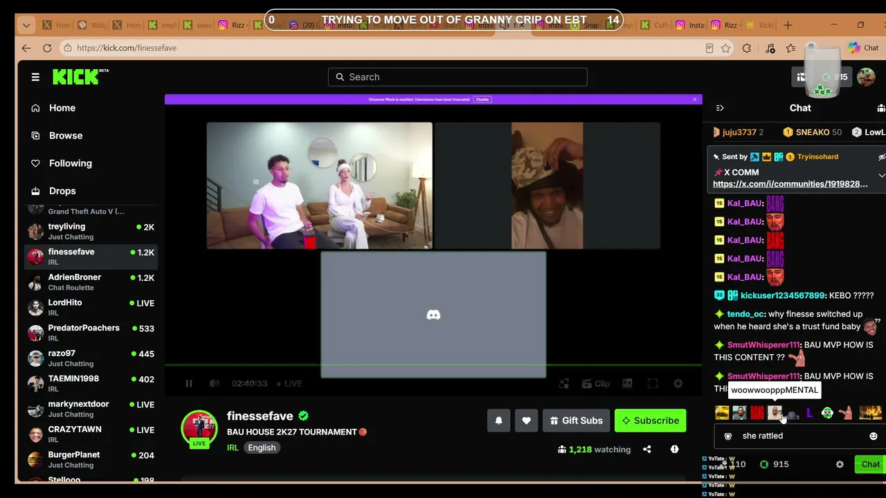Viewport: 886px width, 498px height.
Task: Click the IRL category link
Action: coord(233,448)
